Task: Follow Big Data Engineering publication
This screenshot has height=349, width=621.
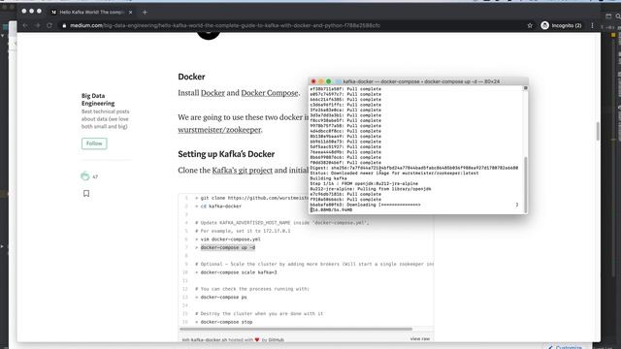Action: tap(94, 143)
